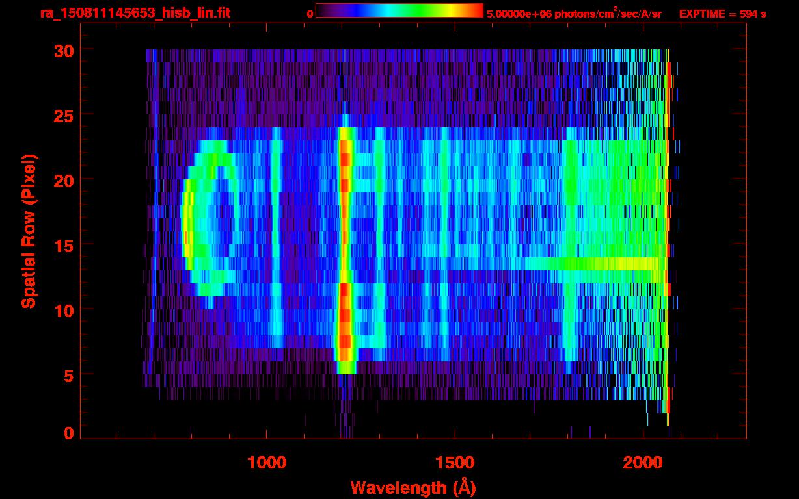Click the 5.00000e+06 photons units label

(x=574, y=14)
